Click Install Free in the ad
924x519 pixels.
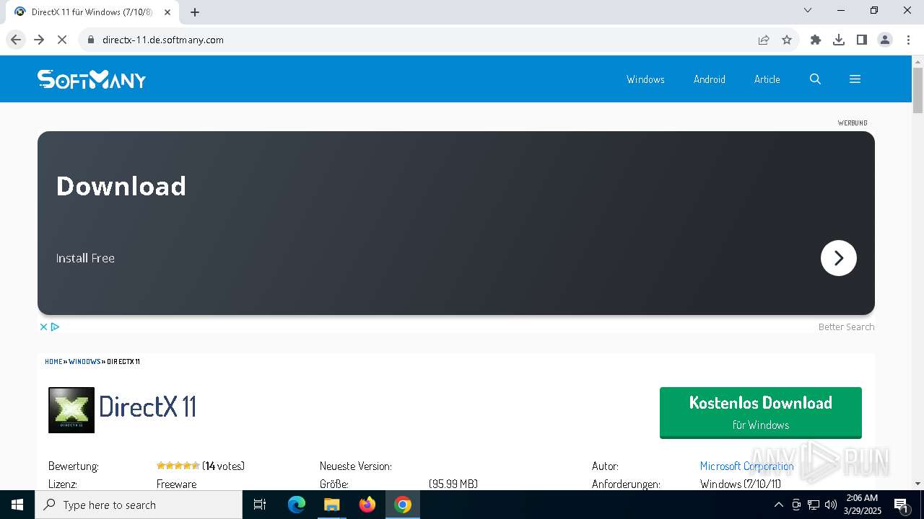coord(85,258)
